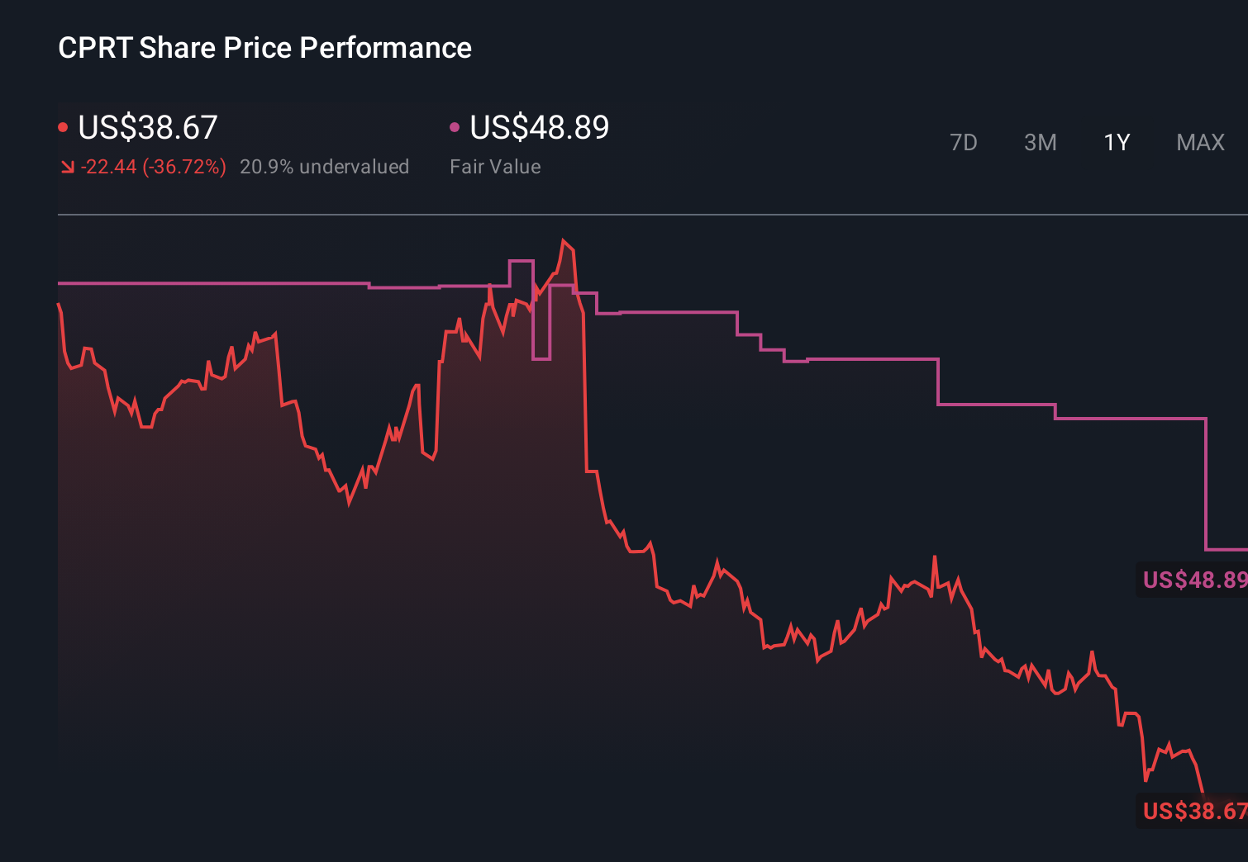1248x862 pixels.
Task: Select the 7D time range
Action: (x=964, y=142)
